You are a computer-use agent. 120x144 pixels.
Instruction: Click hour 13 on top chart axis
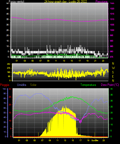64,61
